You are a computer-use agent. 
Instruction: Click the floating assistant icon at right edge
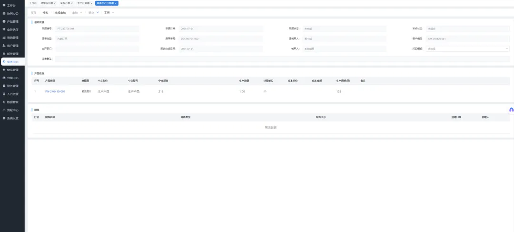pos(511,110)
